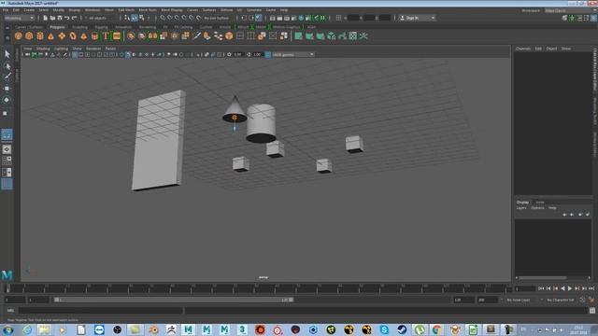
Task: Toggle auto keyframe button
Action: pos(582,301)
